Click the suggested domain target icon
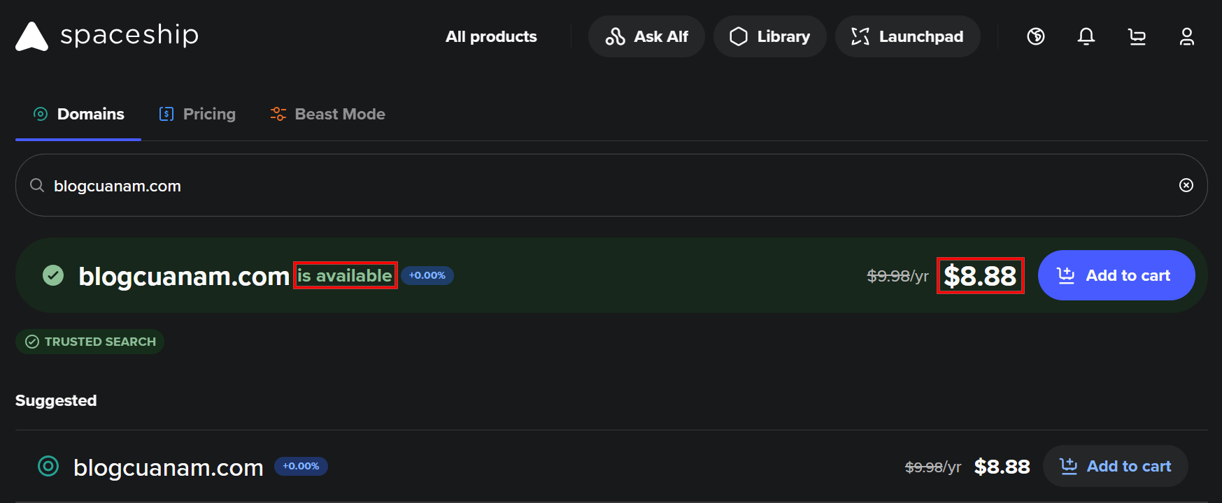 tap(48, 466)
